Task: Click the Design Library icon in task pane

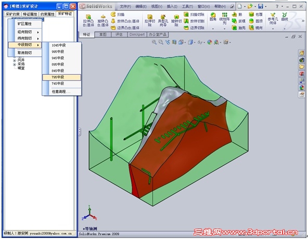Action: pos(302,60)
